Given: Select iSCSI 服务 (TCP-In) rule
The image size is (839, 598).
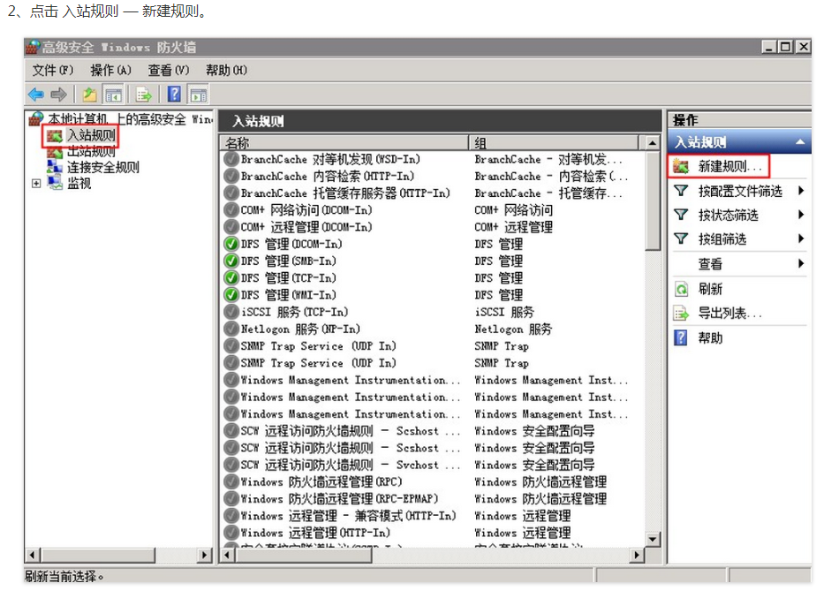Looking at the screenshot, I should click(x=294, y=312).
